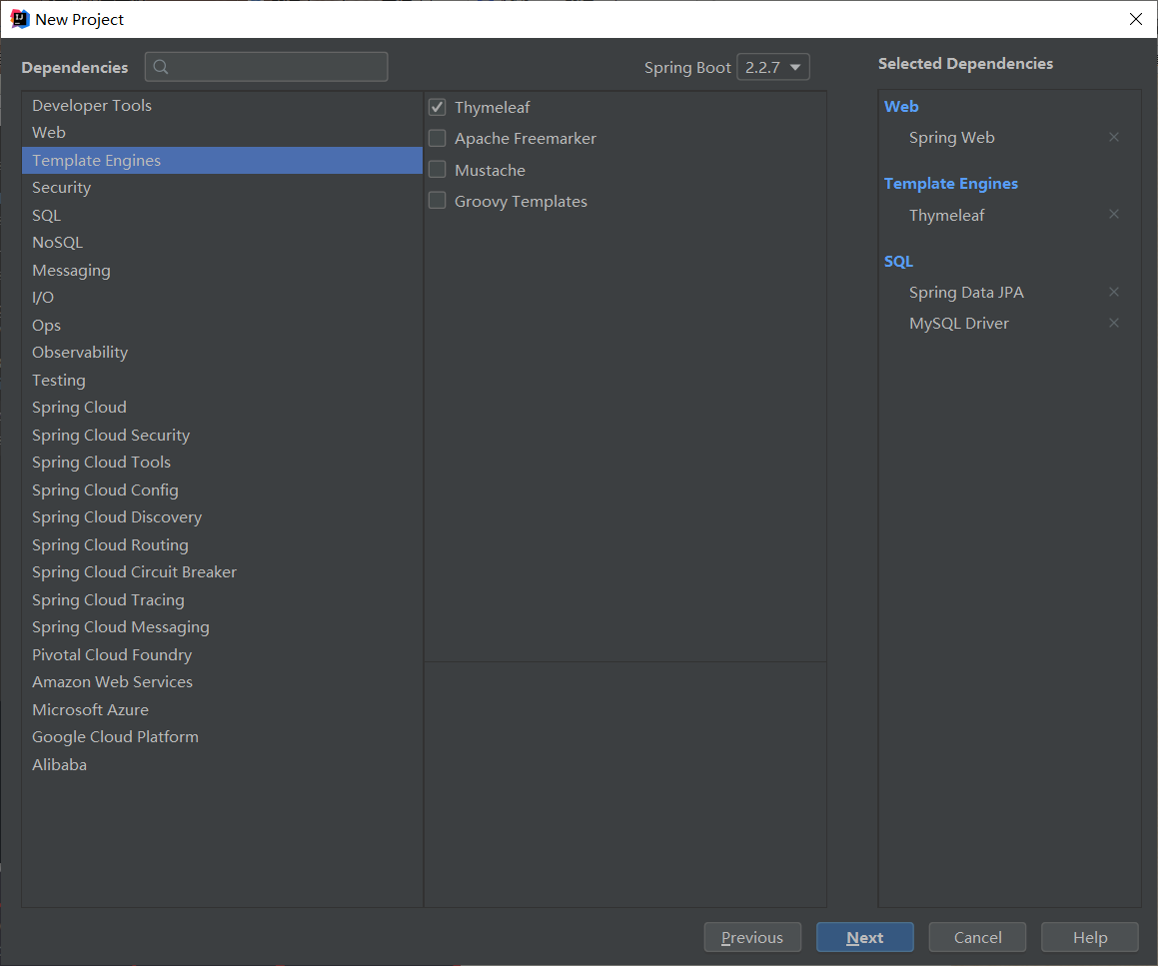This screenshot has width=1158, height=966.
Task: Close the New Project dialog window
Action: click(1136, 19)
